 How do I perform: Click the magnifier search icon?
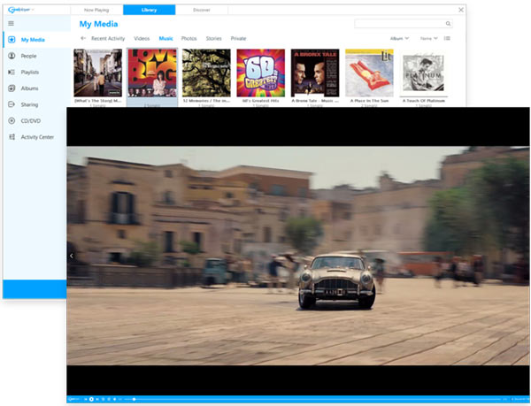click(x=448, y=23)
